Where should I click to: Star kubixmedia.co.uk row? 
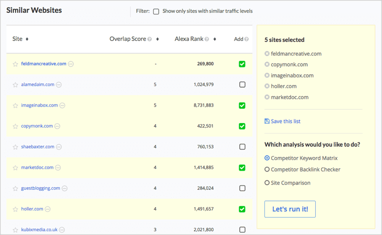click(16, 230)
